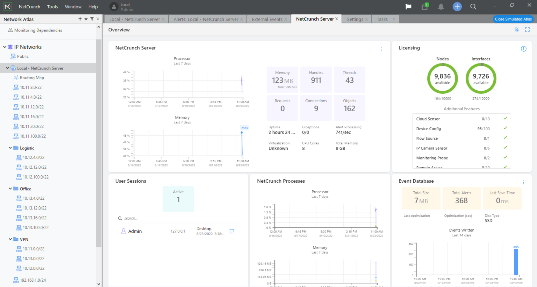Collapse the IP Networks tree
This screenshot has height=287, width=537.
click(4, 47)
